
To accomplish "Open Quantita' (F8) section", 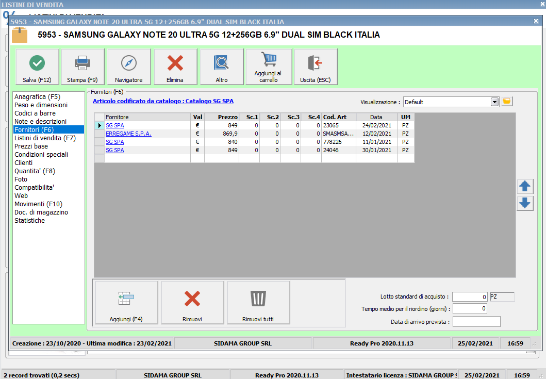I will [35, 171].
